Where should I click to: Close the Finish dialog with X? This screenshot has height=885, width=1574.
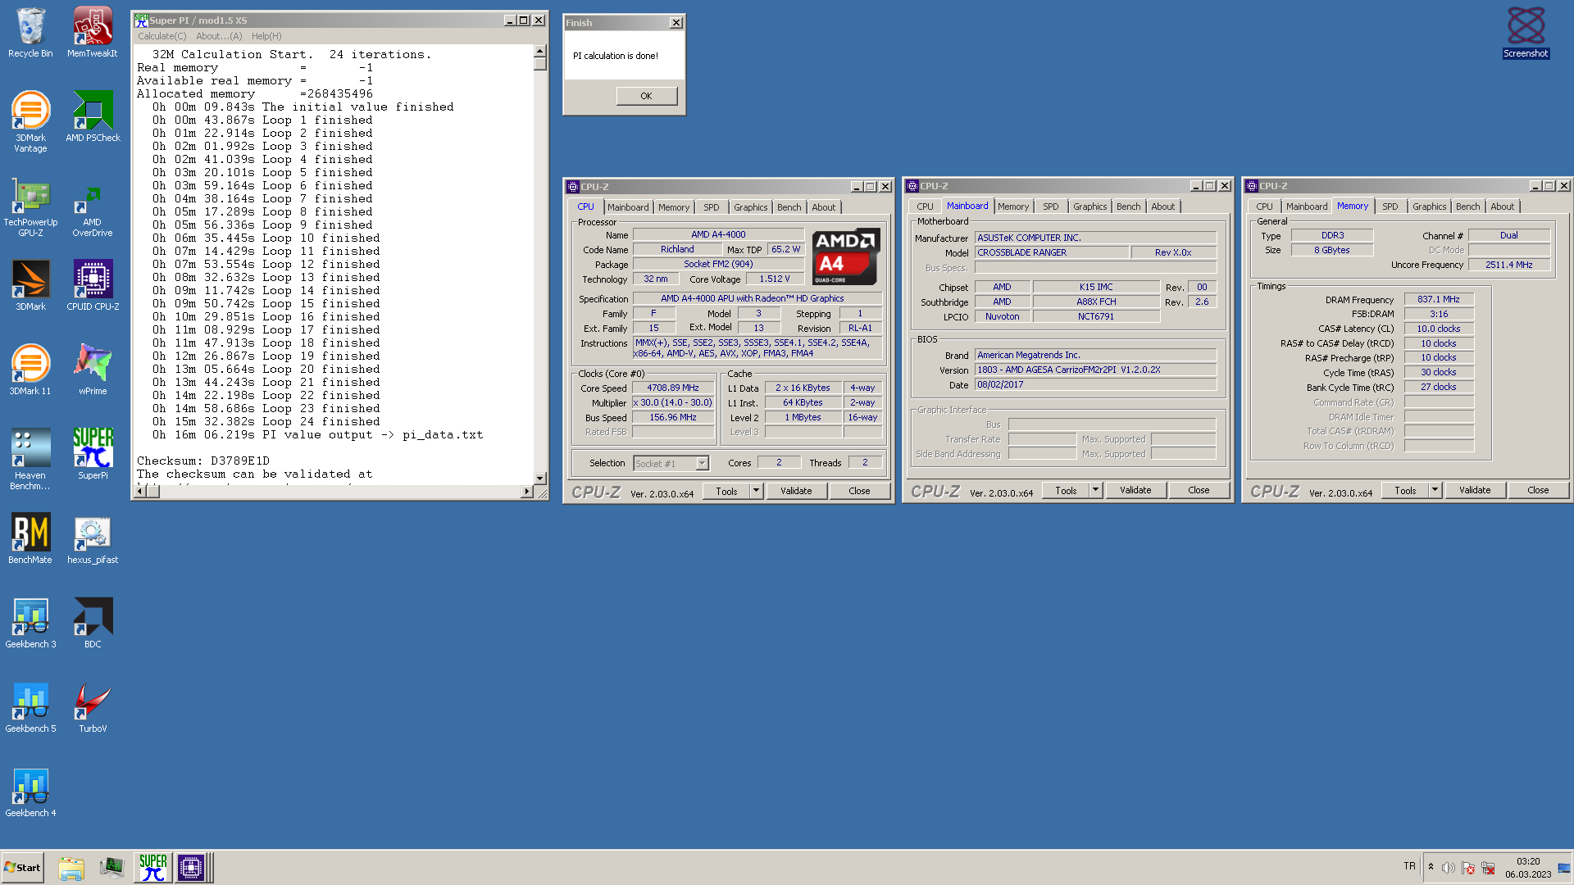pyautogui.click(x=676, y=23)
